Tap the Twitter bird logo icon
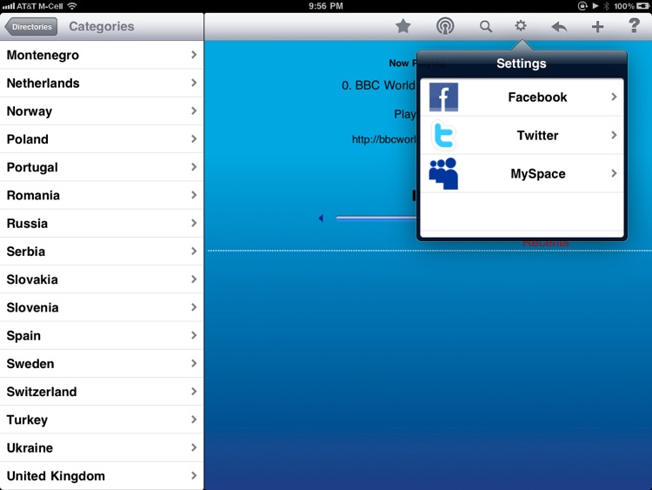The image size is (652, 490). [443, 135]
